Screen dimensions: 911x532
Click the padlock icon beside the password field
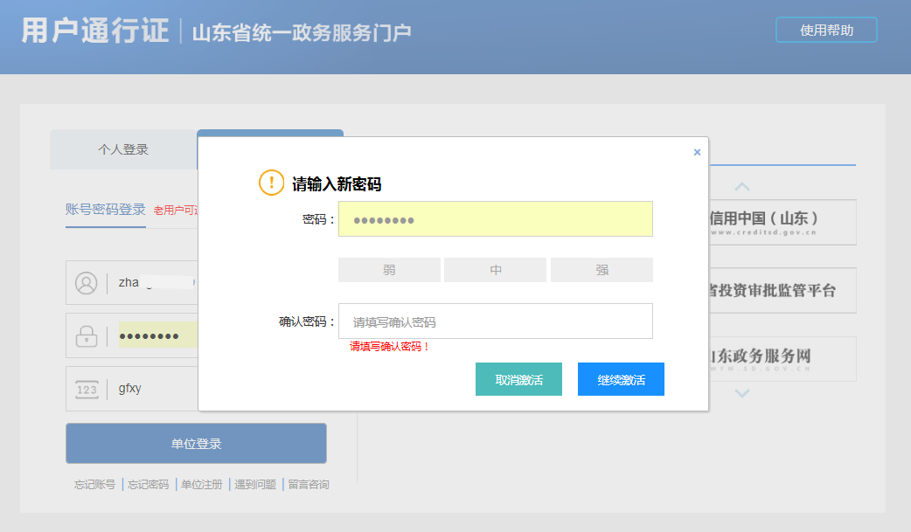click(x=86, y=335)
